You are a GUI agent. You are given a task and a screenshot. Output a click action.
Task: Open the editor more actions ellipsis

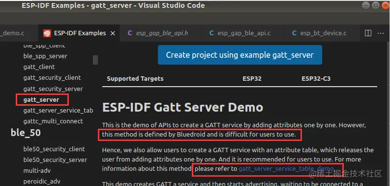pyautogui.click(x=381, y=33)
